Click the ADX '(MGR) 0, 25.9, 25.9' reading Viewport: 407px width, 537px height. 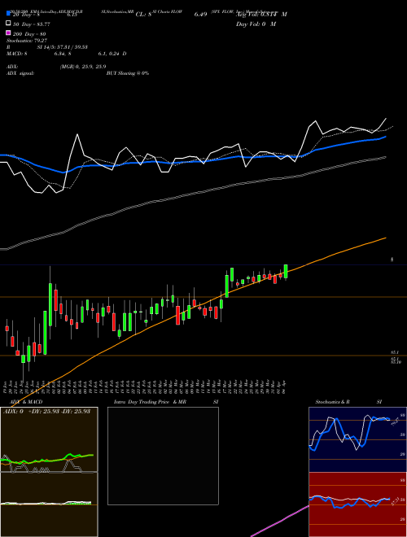click(83, 67)
